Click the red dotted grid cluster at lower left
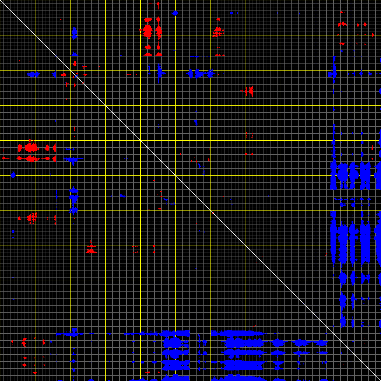381x381 pixels. [32, 218]
